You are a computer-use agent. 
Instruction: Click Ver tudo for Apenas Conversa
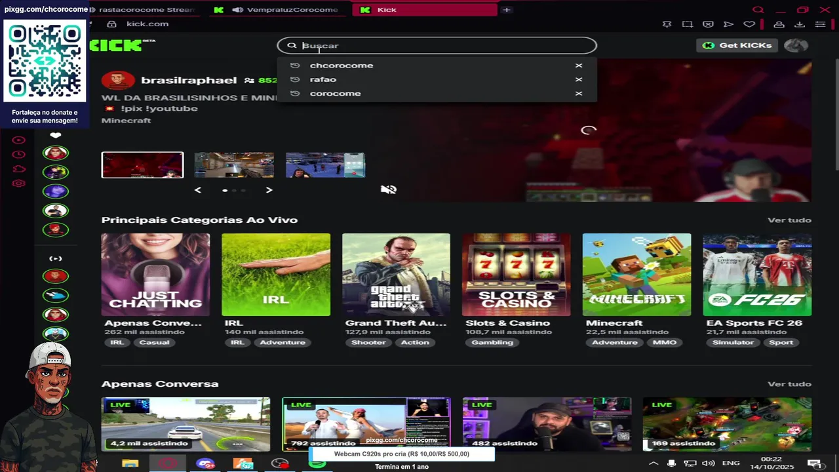(789, 384)
